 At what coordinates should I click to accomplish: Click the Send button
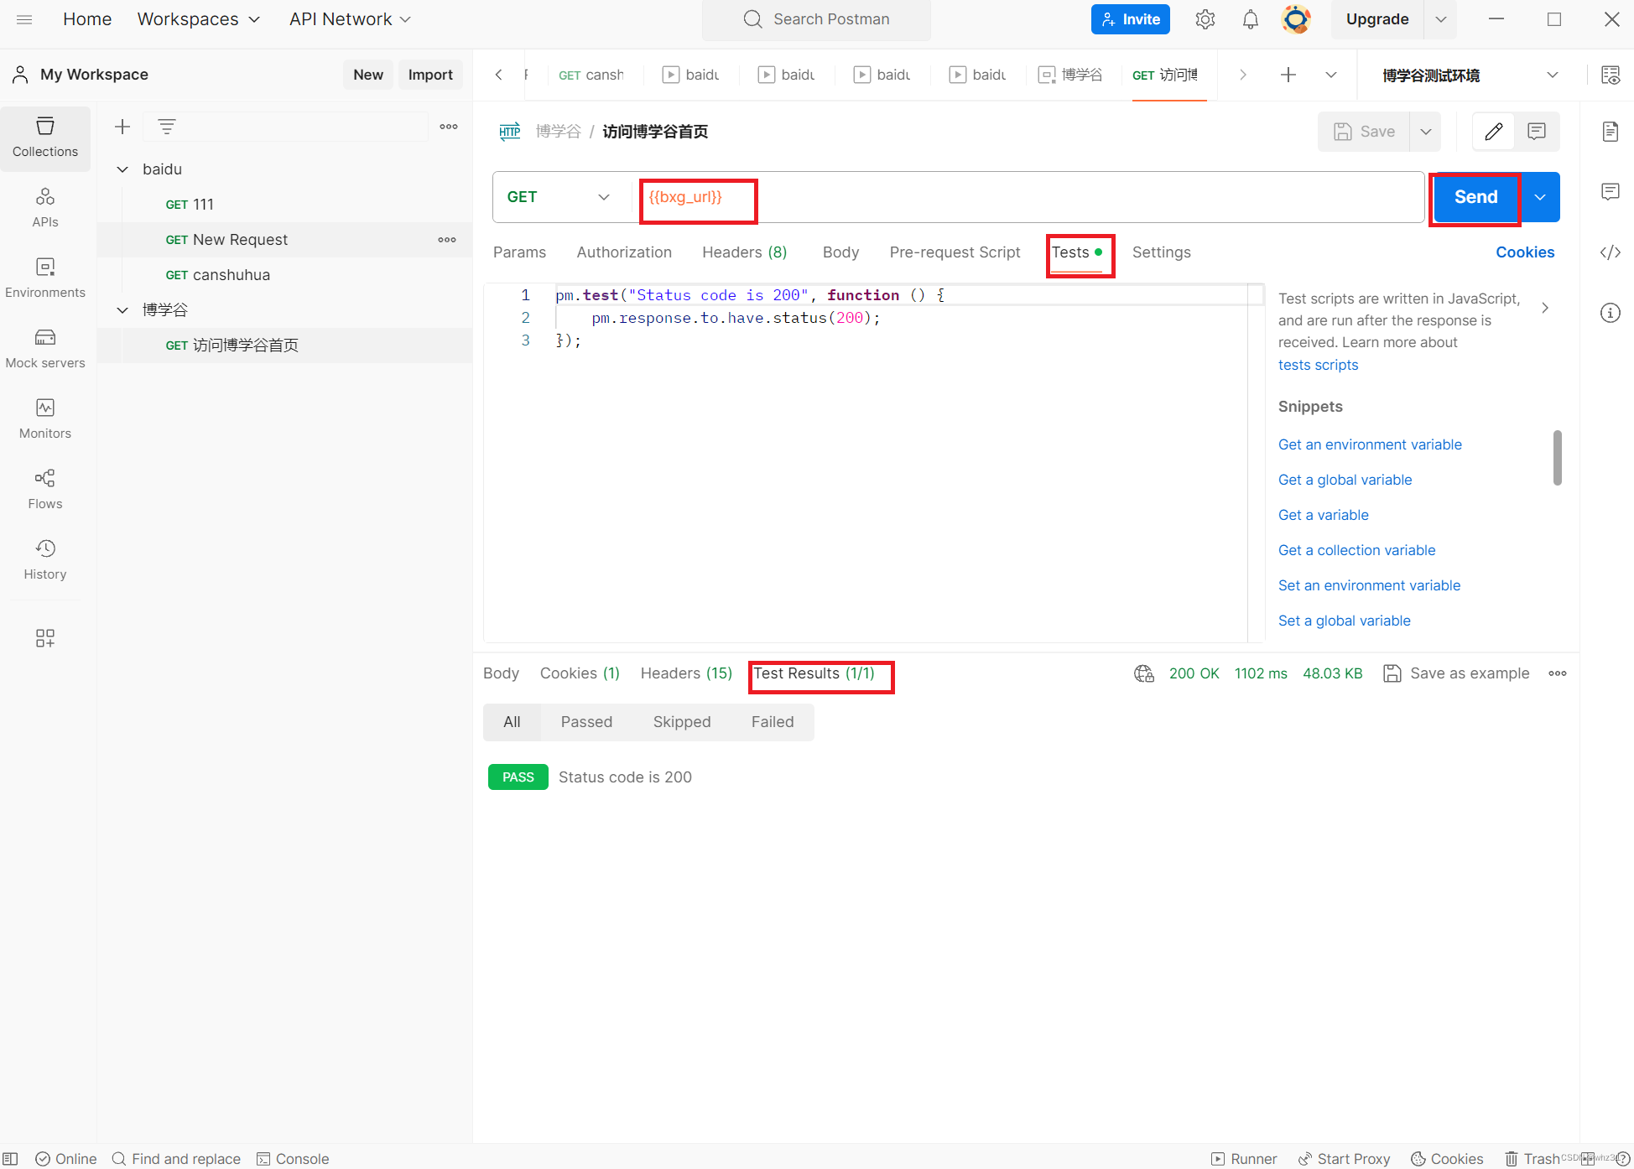click(1475, 197)
